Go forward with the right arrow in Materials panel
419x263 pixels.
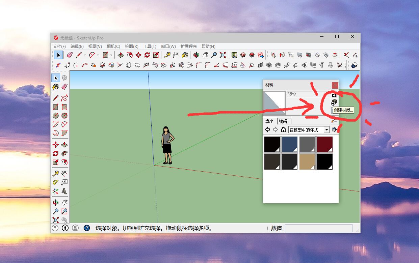[x=276, y=129]
